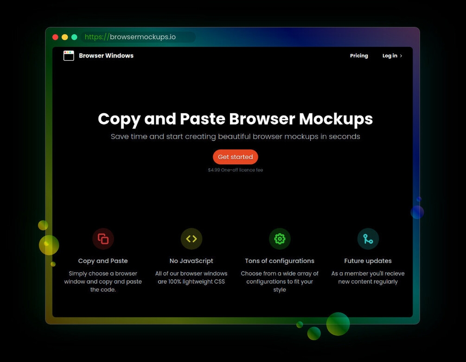Click 'Simply choose a browser window' description

click(x=103, y=281)
